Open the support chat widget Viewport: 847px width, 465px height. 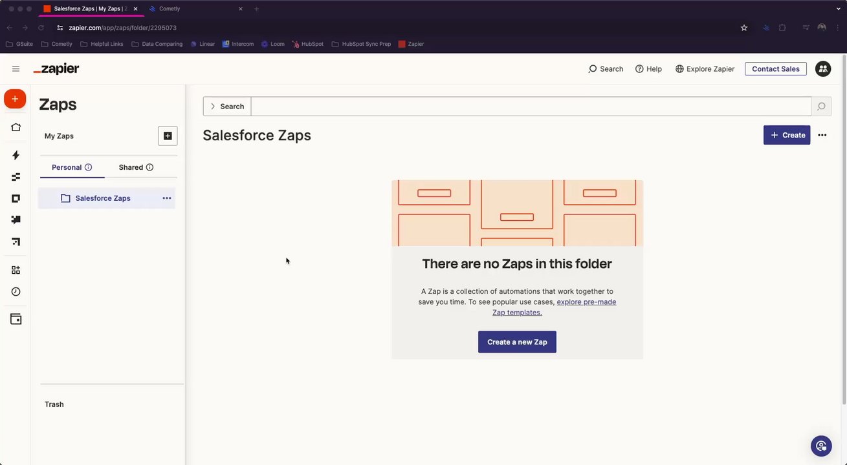click(x=821, y=446)
